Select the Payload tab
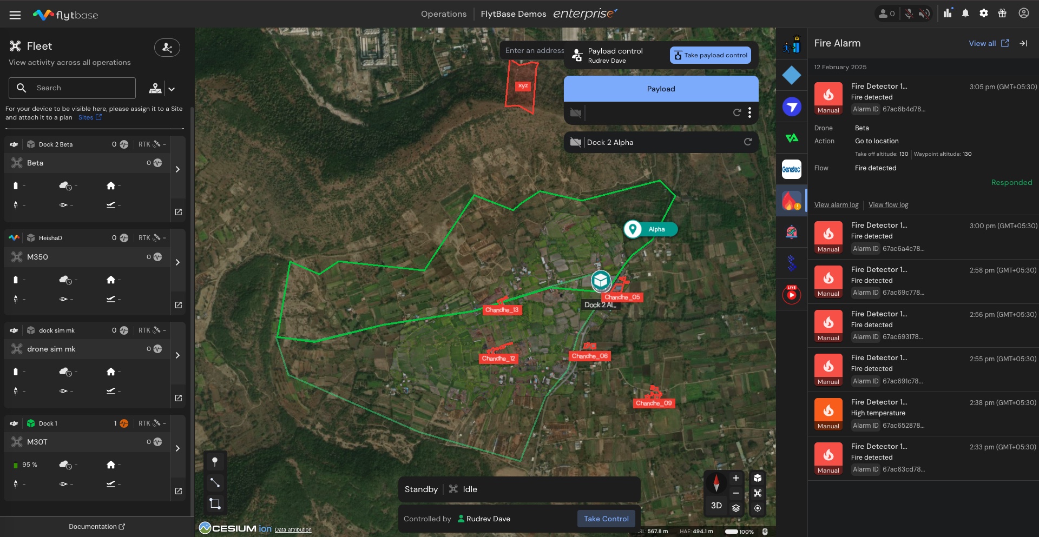Image resolution: width=1039 pixels, height=537 pixels. coord(661,89)
